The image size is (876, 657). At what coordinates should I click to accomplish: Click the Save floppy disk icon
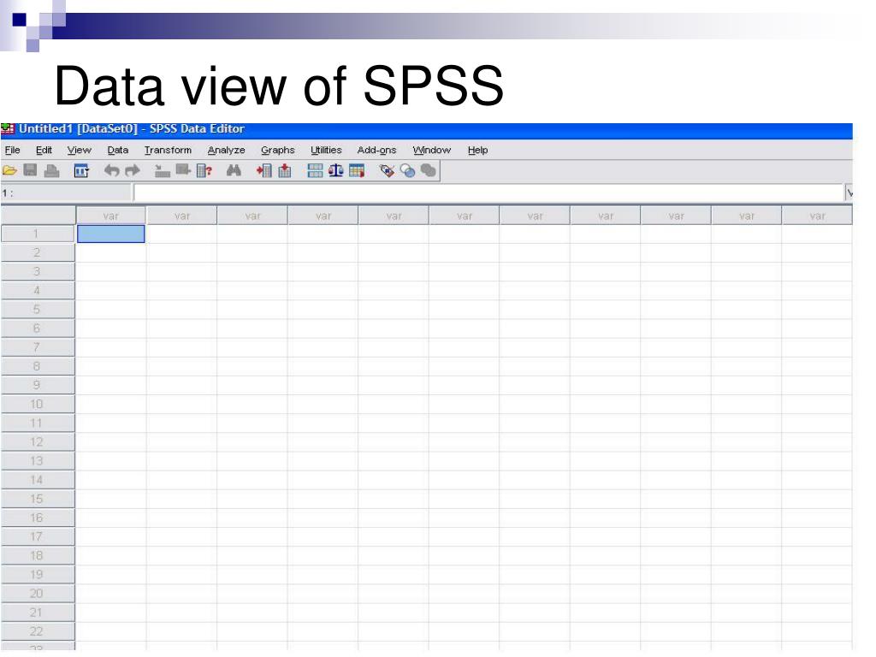(30, 170)
